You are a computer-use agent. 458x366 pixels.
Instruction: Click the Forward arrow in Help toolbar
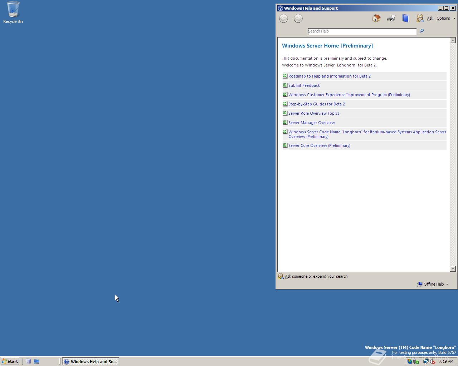coord(298,19)
